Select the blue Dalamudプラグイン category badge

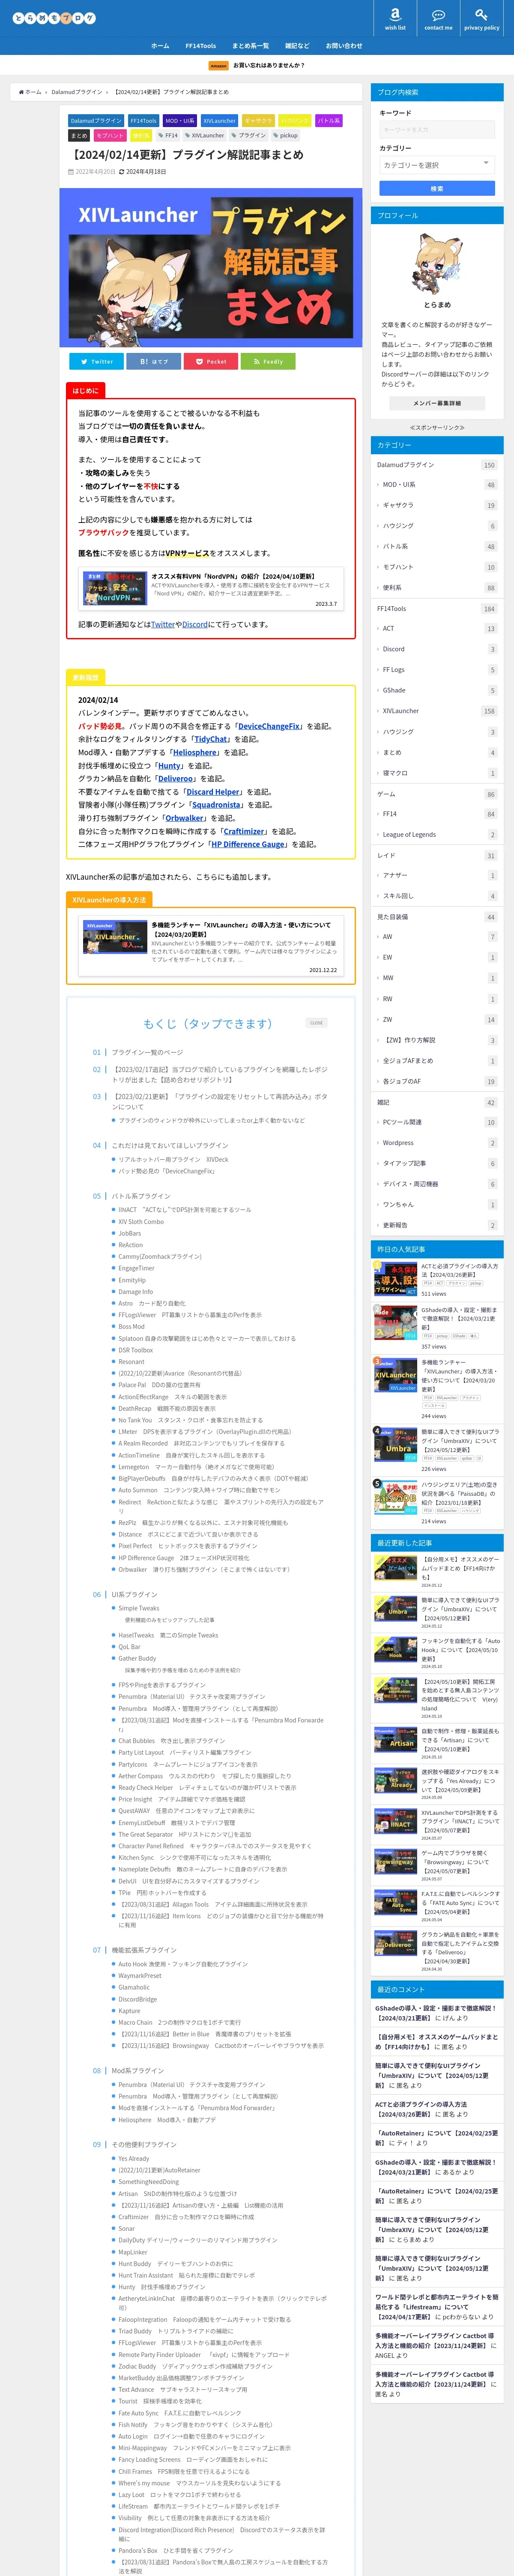[97, 120]
